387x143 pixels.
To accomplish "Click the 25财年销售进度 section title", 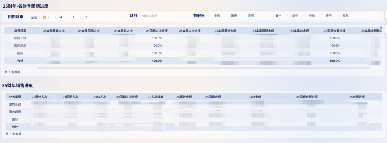I will [17, 85].
